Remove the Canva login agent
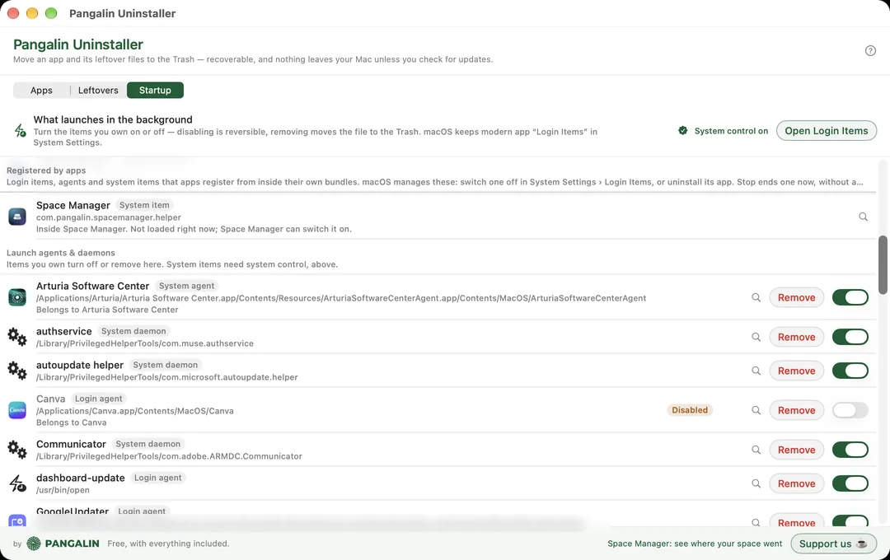The image size is (890, 560). click(796, 410)
